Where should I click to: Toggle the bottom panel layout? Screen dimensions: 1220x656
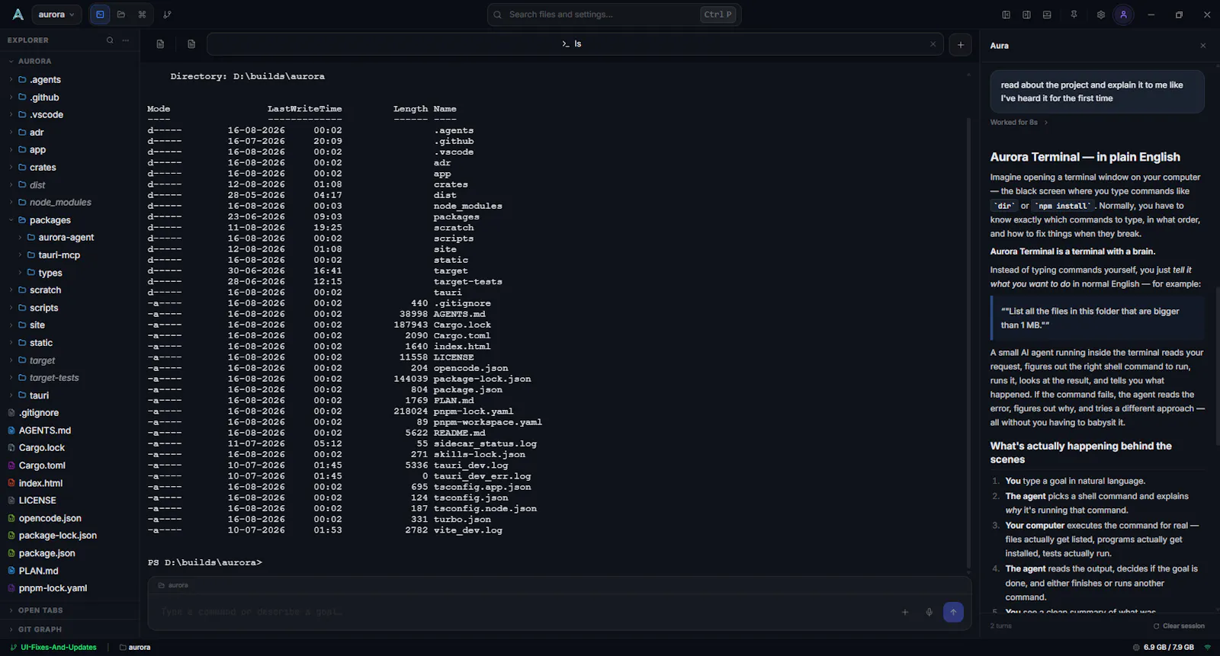[1047, 14]
